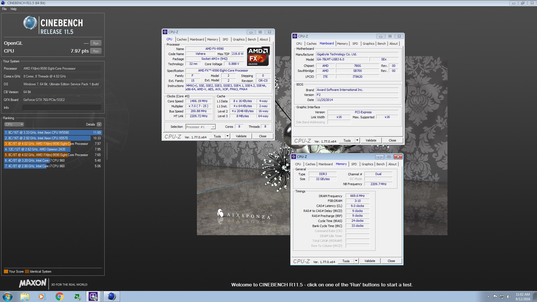The height and width of the screenshot is (302, 537).
Task: Switch to Graphics tab in CPU window
Action: (239, 39)
